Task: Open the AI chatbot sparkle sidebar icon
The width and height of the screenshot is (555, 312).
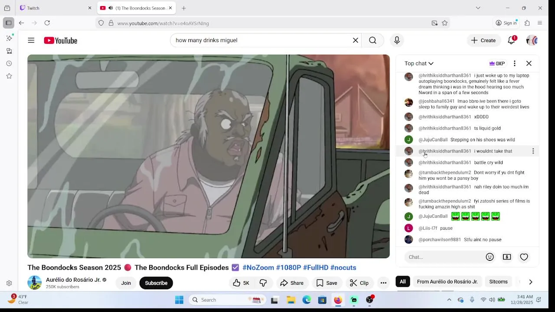Action: click(x=9, y=38)
